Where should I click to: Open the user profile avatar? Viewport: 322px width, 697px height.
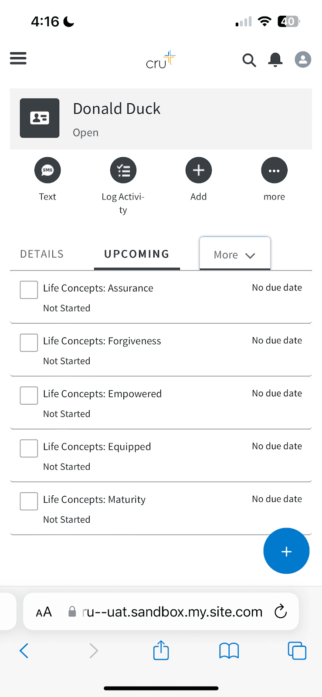click(x=303, y=60)
